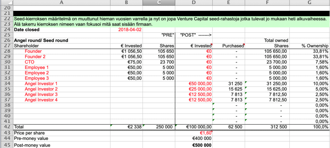Select highlighted column C header
Viewport: 330px width, 148px height.
[159, 3]
